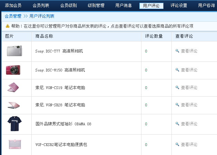This screenshot has height=155, width=217.
Task: Click magnifier icon for Sony.DSC-T77 row
Action: (177, 51)
